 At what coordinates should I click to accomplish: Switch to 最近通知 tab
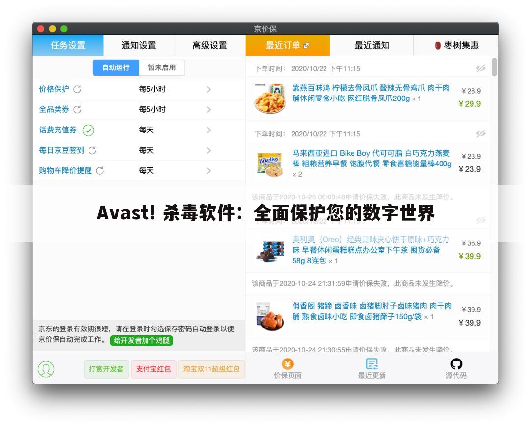click(x=372, y=45)
